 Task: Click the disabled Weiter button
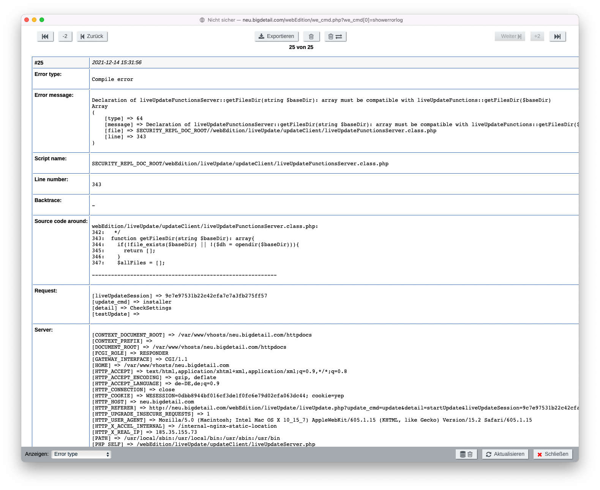[x=510, y=36]
